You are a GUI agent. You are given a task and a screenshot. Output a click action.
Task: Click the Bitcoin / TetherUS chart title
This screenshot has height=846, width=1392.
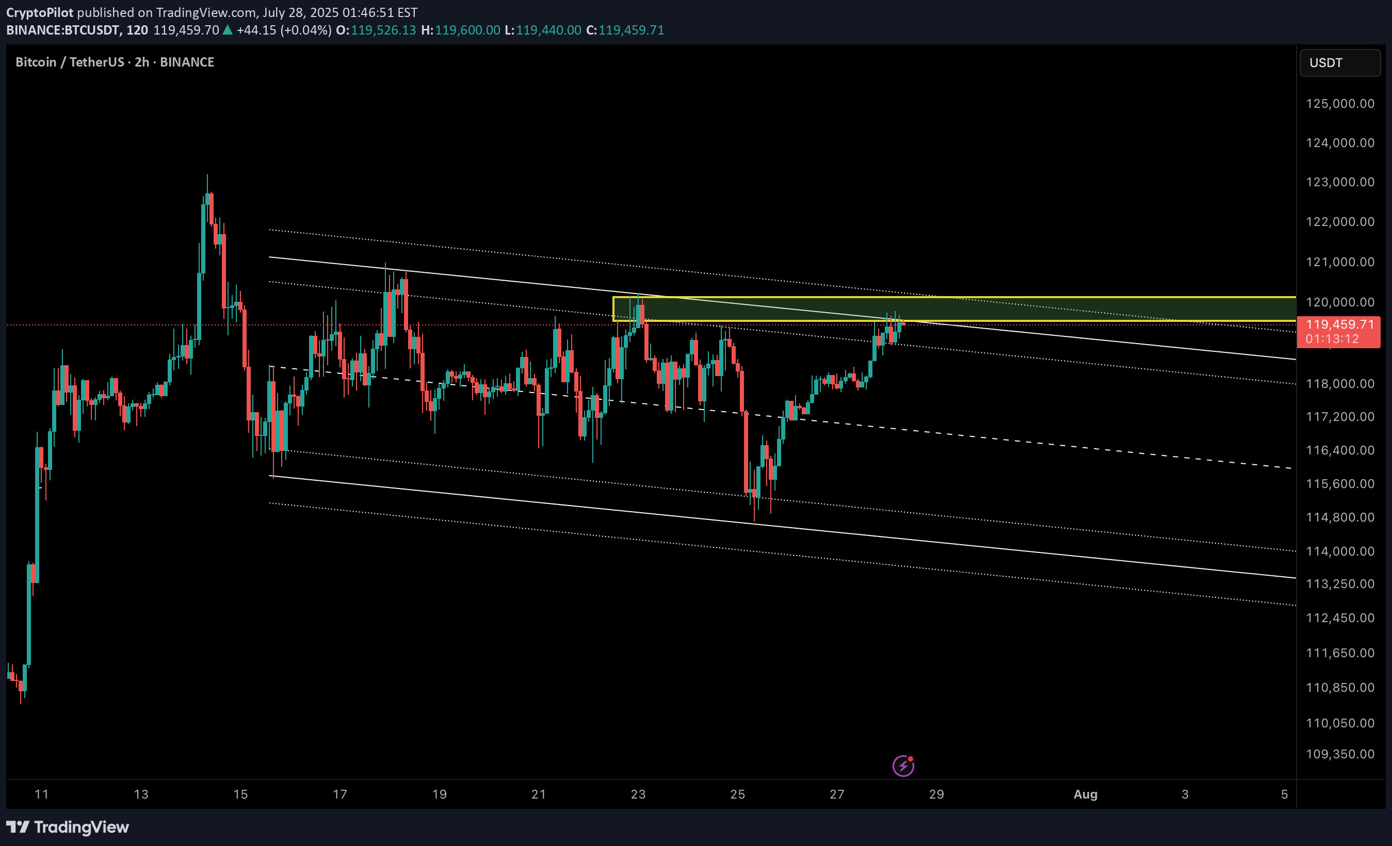point(115,62)
